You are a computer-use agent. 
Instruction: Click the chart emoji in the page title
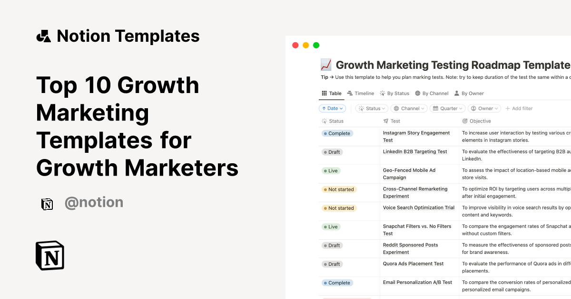[x=325, y=65]
